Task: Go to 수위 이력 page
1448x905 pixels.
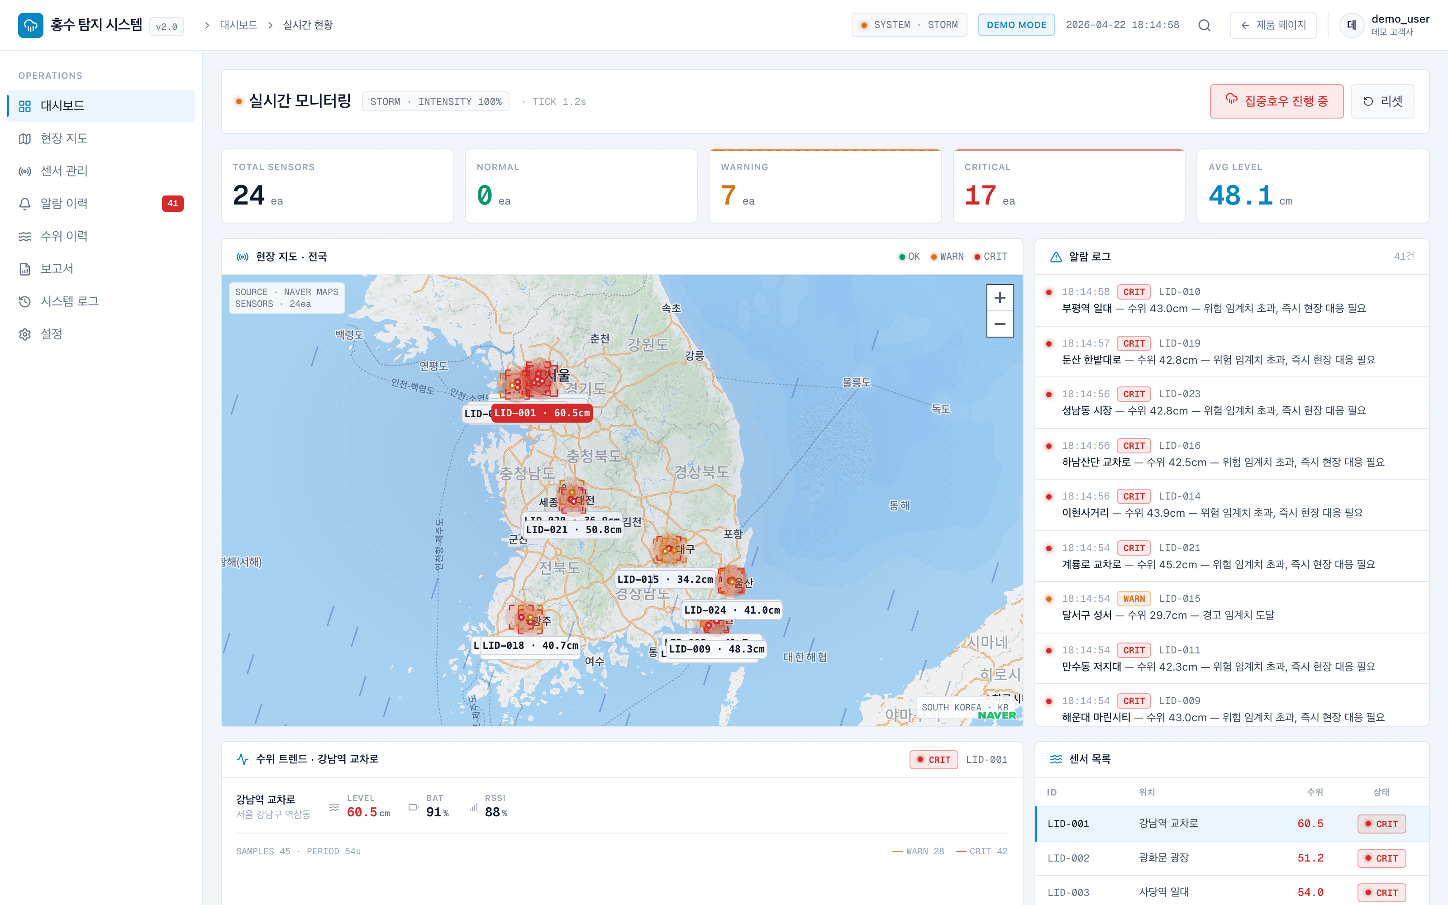Action: [64, 236]
